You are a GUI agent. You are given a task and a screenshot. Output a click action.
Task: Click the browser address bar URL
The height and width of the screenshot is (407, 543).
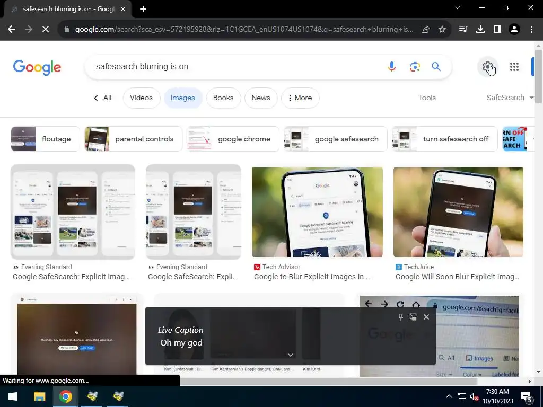point(244,30)
